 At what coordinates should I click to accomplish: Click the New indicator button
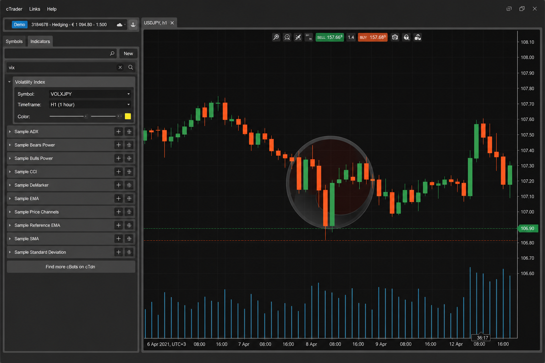128,54
